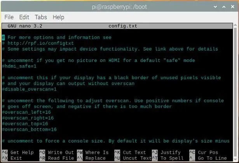Open the Help menu
Viewport: 239px width, 163px height.
58,17
